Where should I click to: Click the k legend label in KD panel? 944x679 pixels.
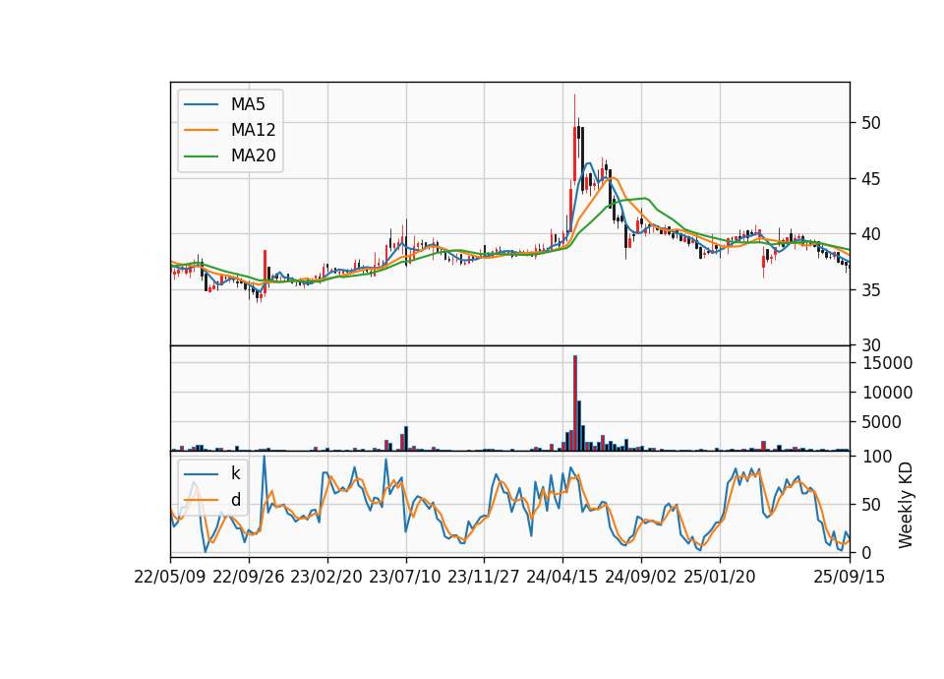pyautogui.click(x=235, y=473)
